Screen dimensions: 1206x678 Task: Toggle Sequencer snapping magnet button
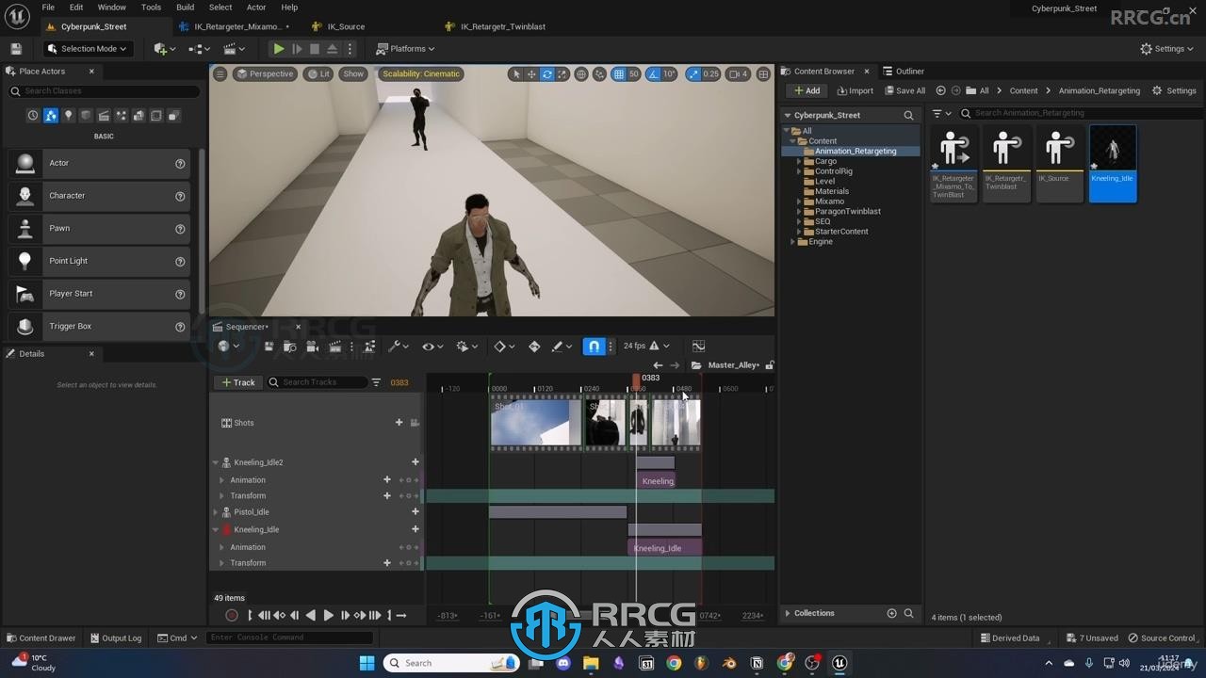(x=594, y=347)
